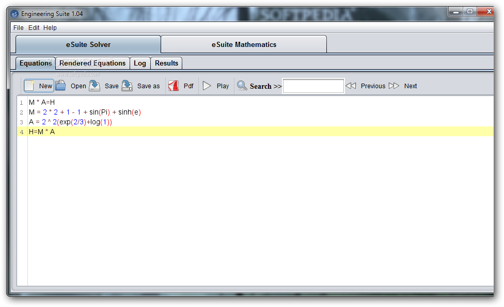Switch to eSuite Mathematics tab
Image resolution: width=504 pixels, height=307 pixels.
point(244,44)
